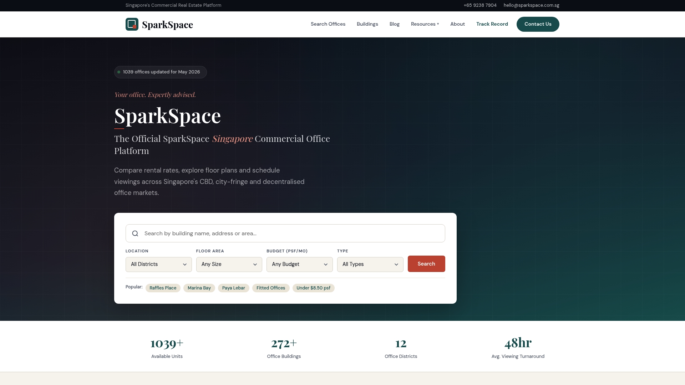Click the large SparkSpace hero heading
The height and width of the screenshot is (385, 685).
click(167, 116)
